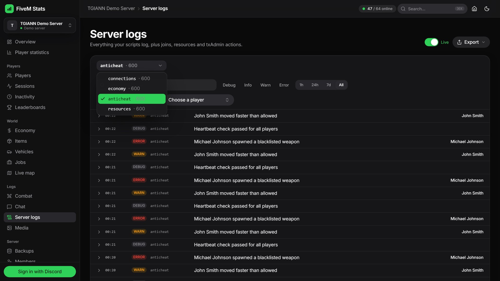The width and height of the screenshot is (500, 281).
Task: Open the Live map page
Action: click(40, 173)
